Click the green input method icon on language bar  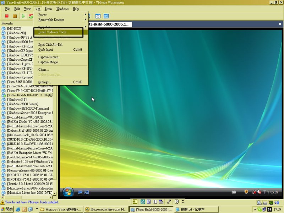(x=143, y=202)
